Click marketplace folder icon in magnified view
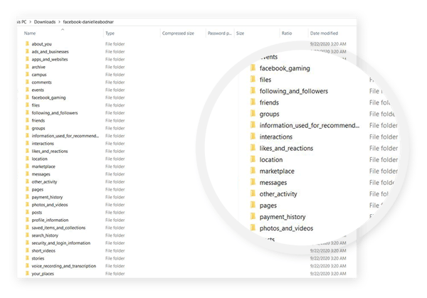 point(253,171)
